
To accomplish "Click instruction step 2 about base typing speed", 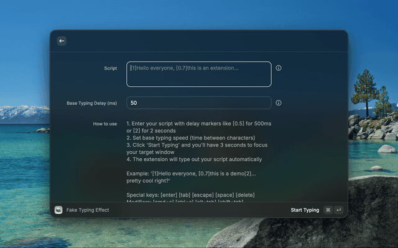I will (190, 138).
